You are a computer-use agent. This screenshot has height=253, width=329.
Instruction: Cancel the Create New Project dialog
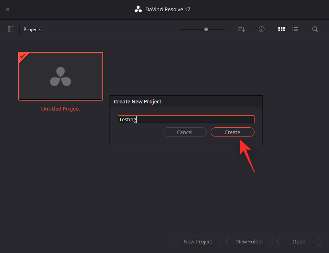pos(185,132)
